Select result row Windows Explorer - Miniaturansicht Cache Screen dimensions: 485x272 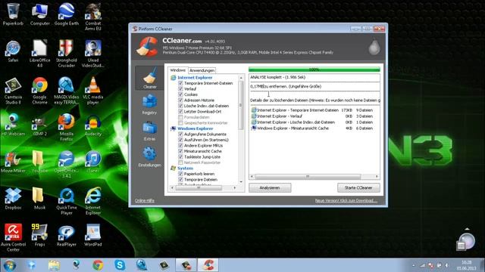point(312,128)
